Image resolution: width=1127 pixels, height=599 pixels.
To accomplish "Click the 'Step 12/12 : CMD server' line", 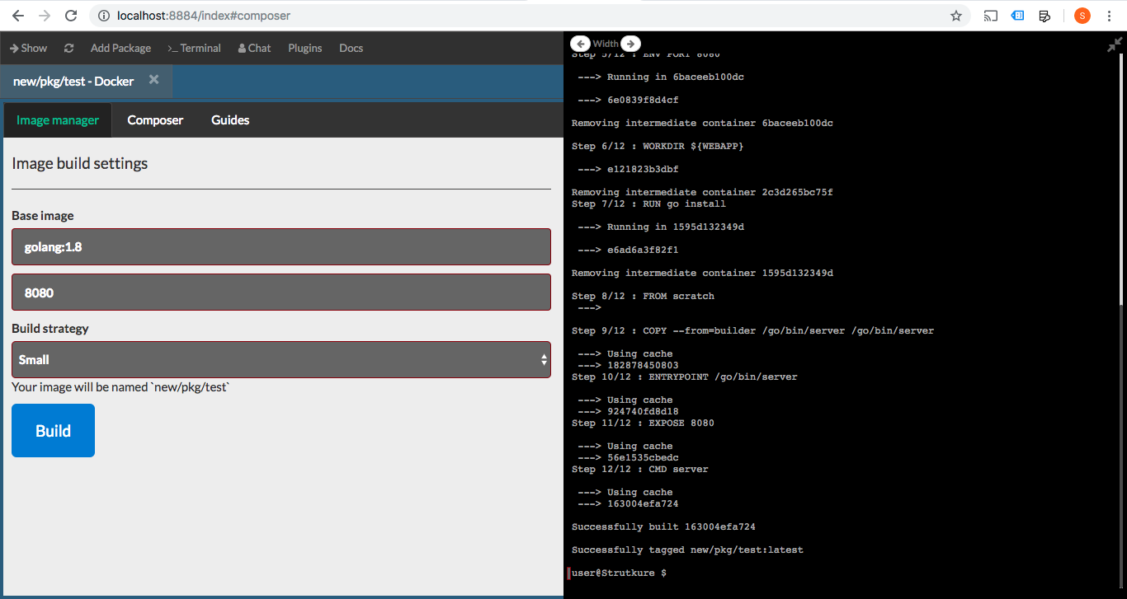I will (x=640, y=469).
